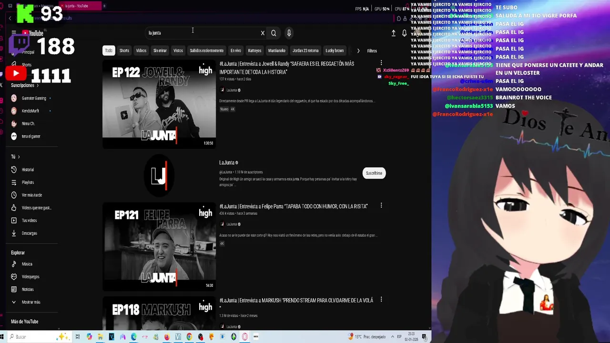
Task: Open File Explorer on the taskbar
Action: [x=100, y=337]
